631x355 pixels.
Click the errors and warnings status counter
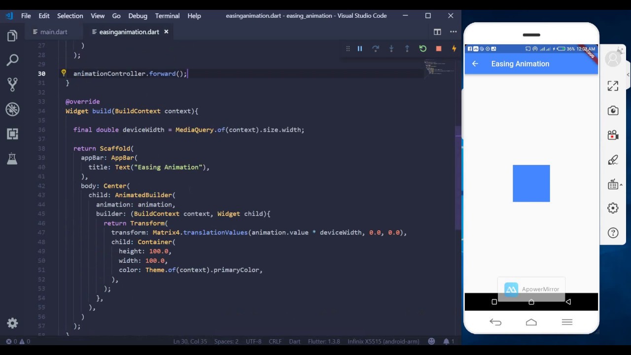pos(18,341)
